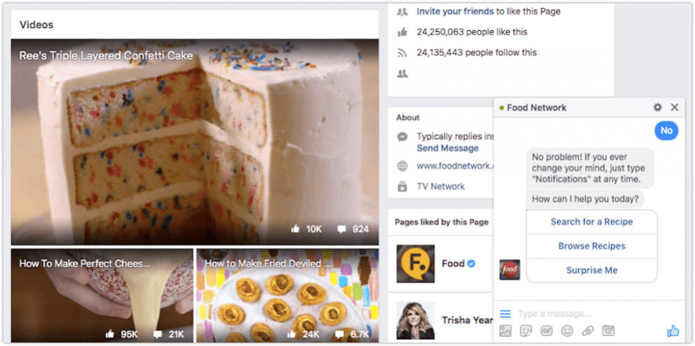The height and width of the screenshot is (346, 695).
Task: Click like icon showing 24K
Action: (x=292, y=334)
